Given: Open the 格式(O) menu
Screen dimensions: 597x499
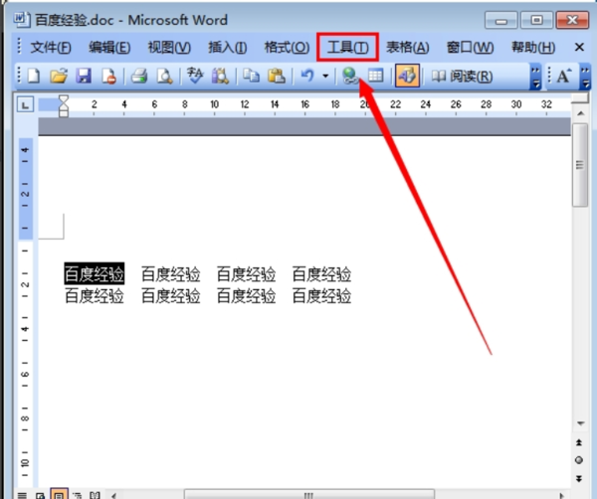Looking at the screenshot, I should coord(287,48).
